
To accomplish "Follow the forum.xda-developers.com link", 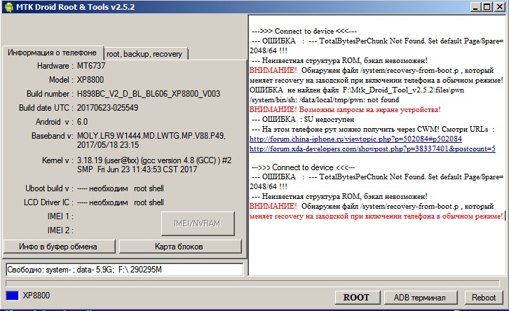I will coord(372,148).
